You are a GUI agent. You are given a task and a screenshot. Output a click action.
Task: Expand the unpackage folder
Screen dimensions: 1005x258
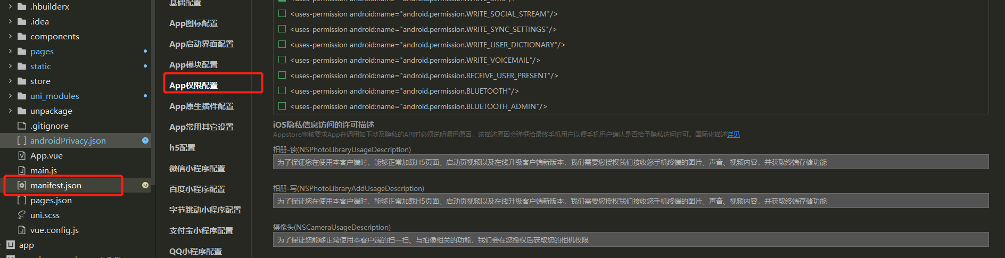(10, 111)
